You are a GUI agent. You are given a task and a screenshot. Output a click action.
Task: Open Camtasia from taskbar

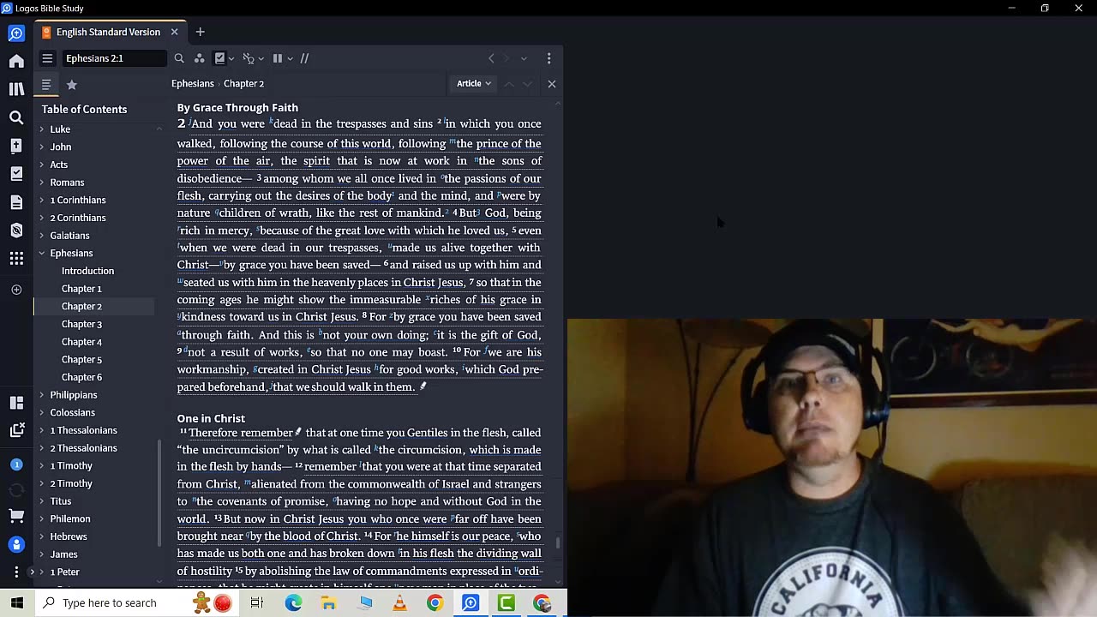click(506, 603)
